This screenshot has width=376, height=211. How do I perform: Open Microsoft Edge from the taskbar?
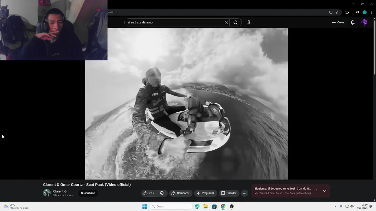click(197, 206)
